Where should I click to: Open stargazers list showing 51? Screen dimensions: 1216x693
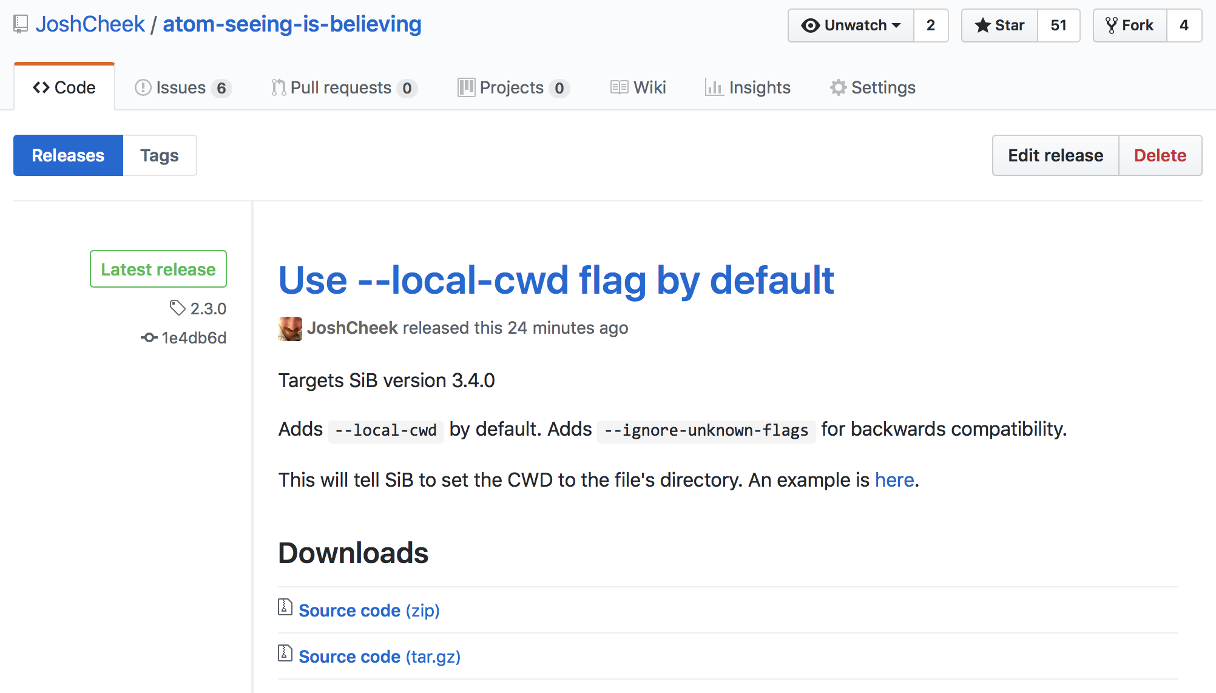click(x=1059, y=25)
